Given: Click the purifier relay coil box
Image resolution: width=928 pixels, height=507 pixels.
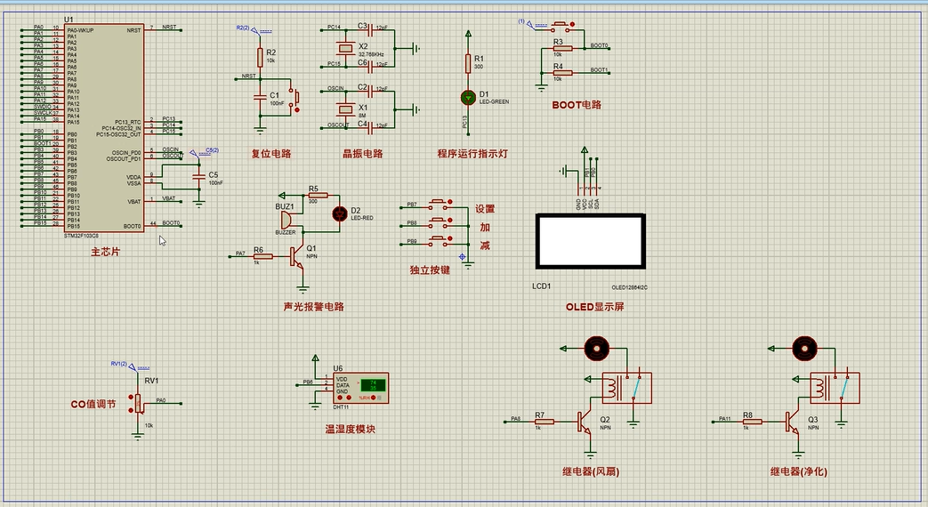Looking at the screenshot, I should pos(835,388).
